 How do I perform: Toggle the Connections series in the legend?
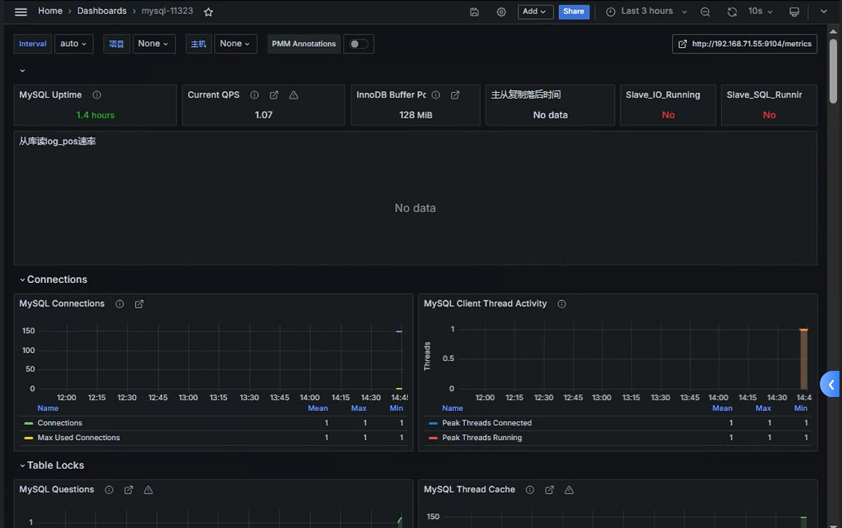60,423
